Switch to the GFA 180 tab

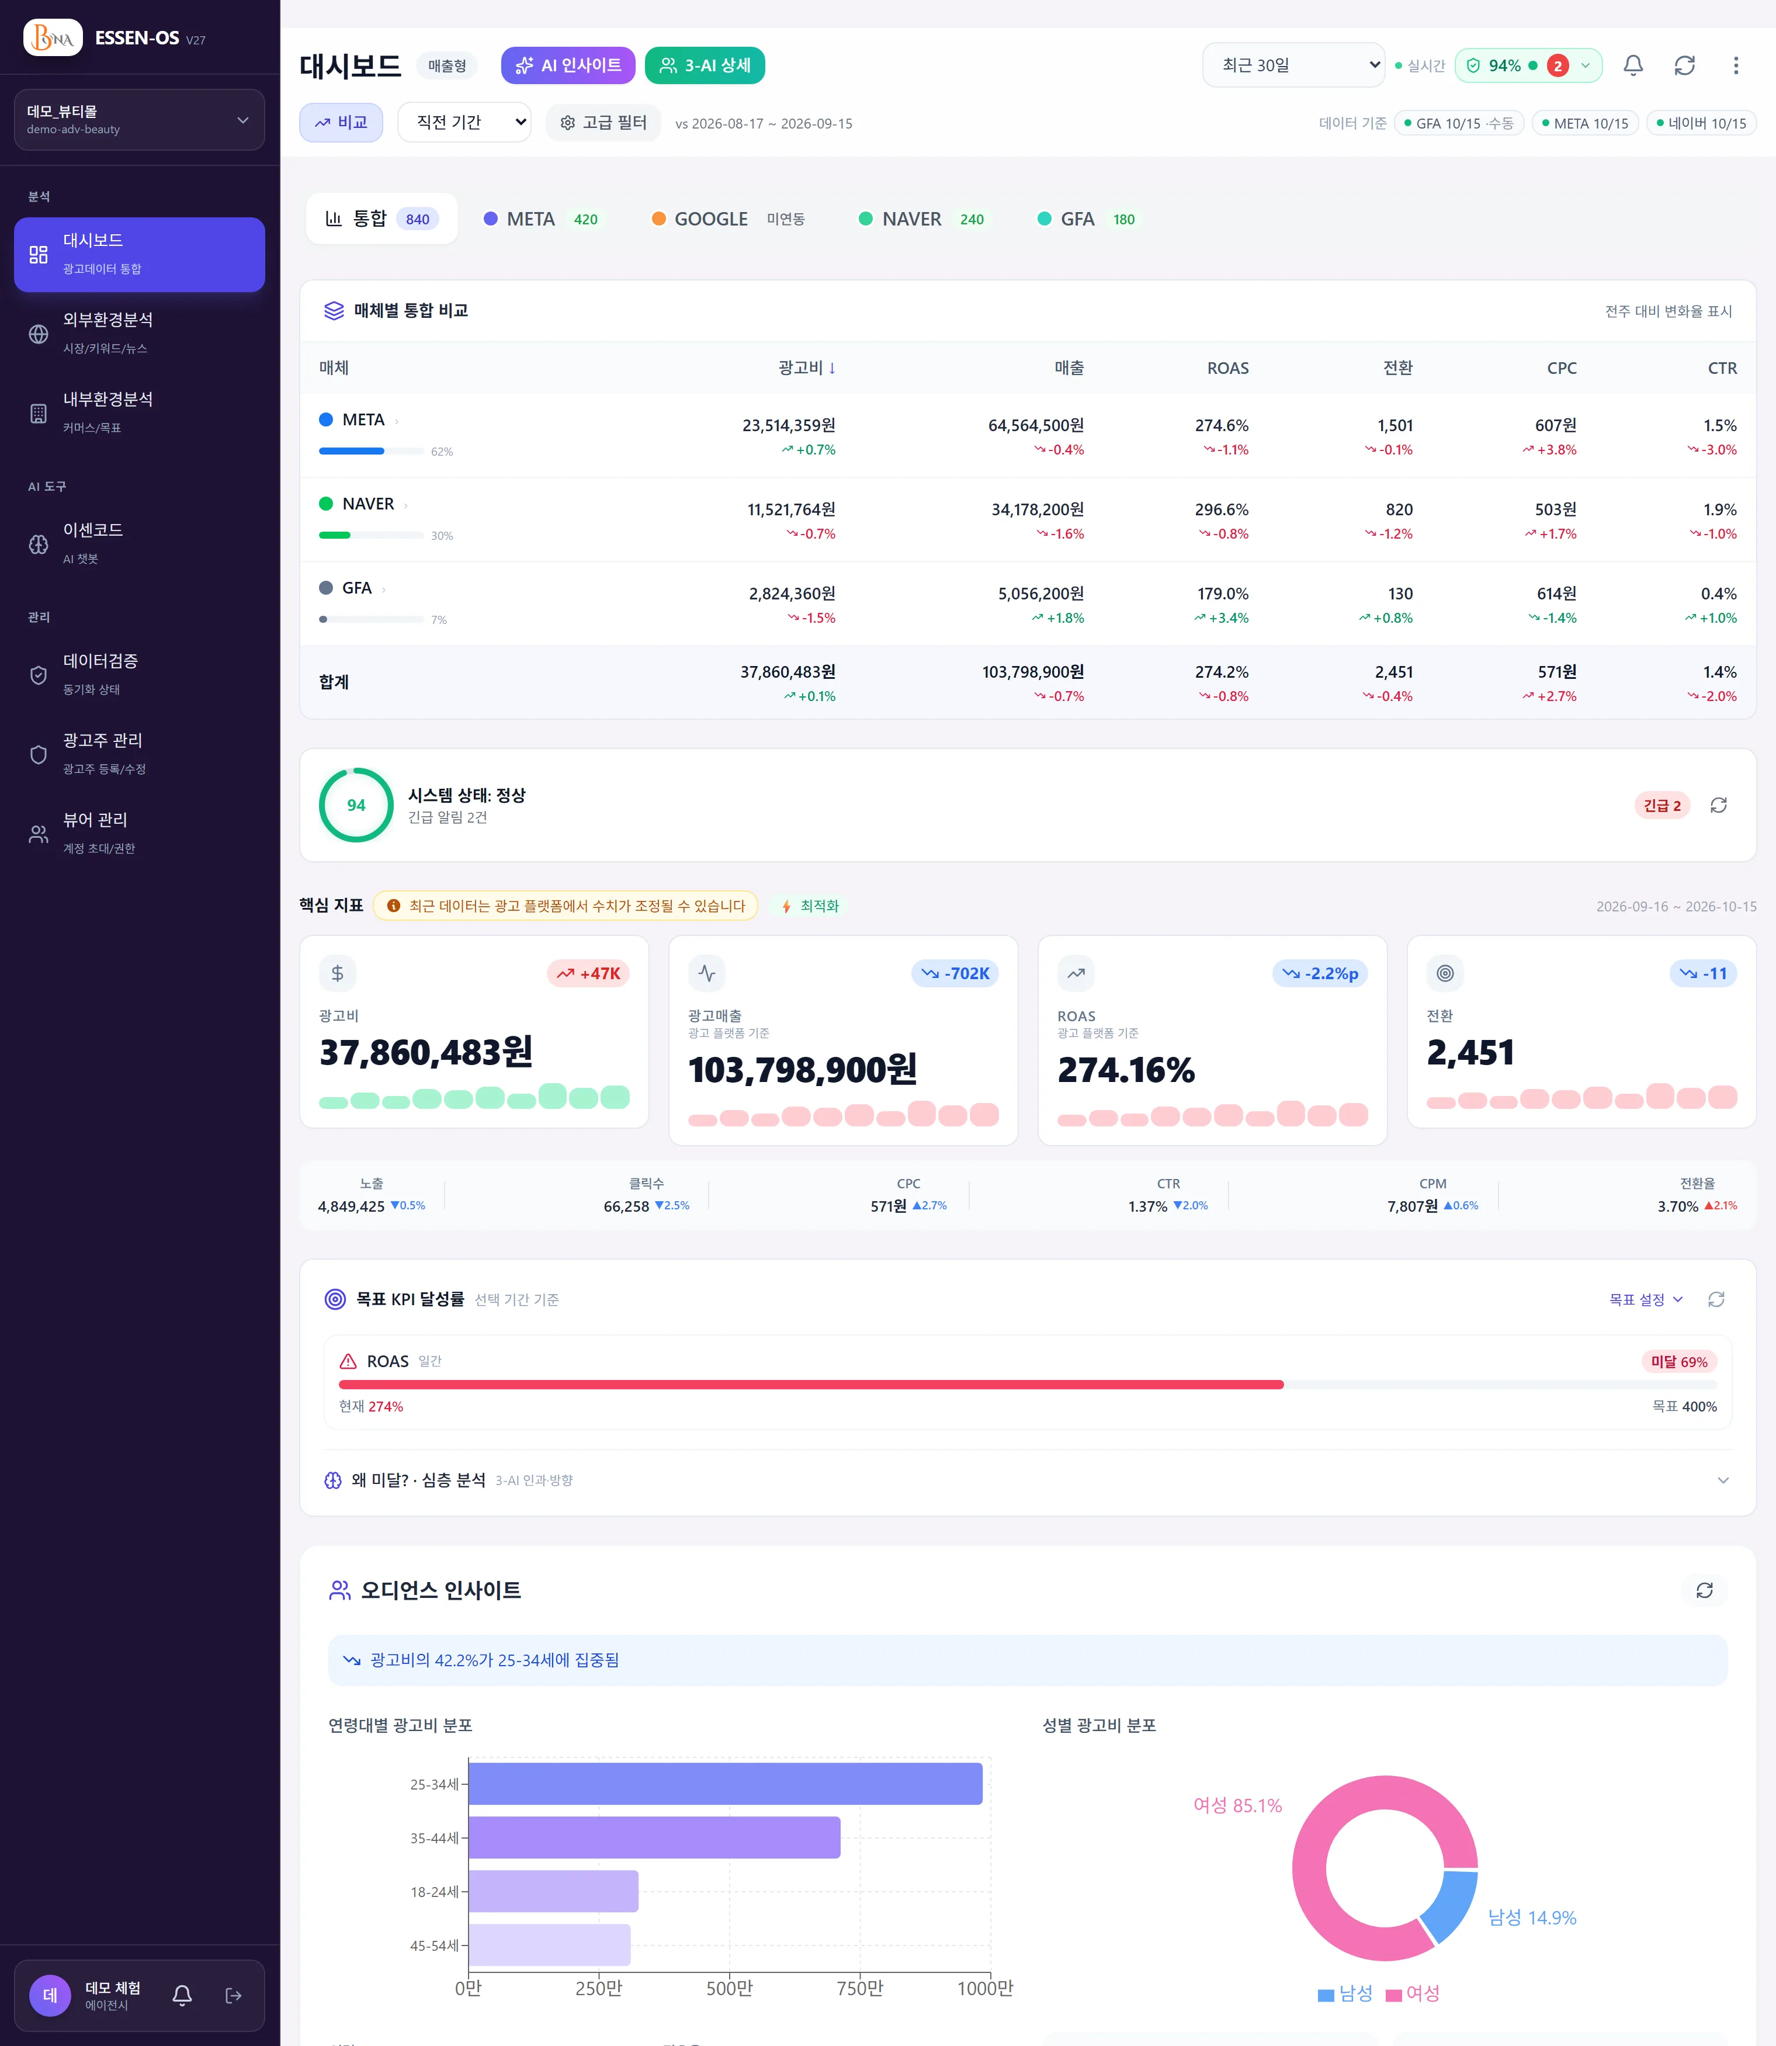point(1086,219)
